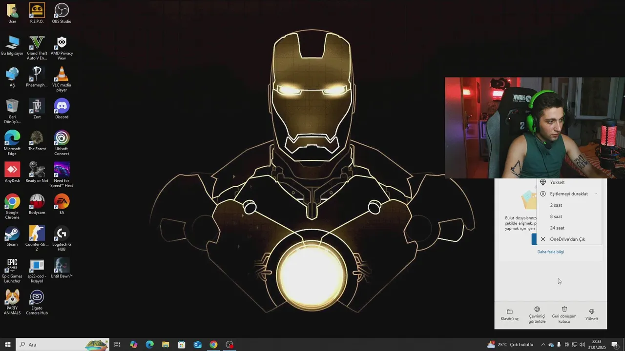Open Microsoft Edge from the taskbar

[149, 345]
